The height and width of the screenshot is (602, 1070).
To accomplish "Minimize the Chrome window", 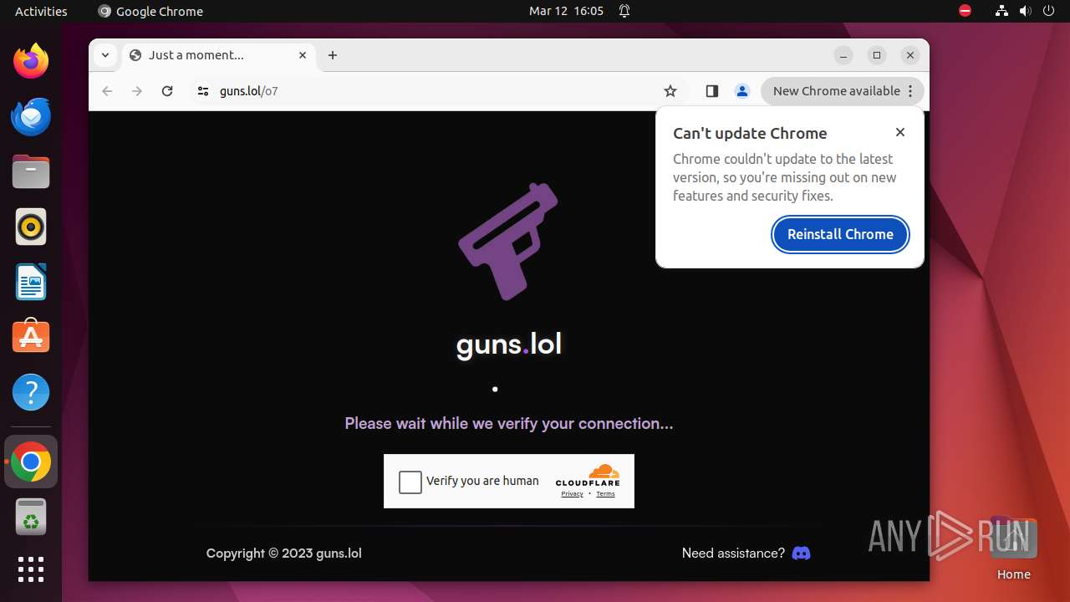I will pos(843,55).
